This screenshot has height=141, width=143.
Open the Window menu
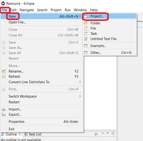tap(80, 10)
